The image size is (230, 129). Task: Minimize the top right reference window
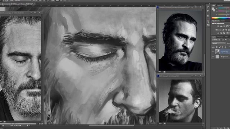[192, 7]
